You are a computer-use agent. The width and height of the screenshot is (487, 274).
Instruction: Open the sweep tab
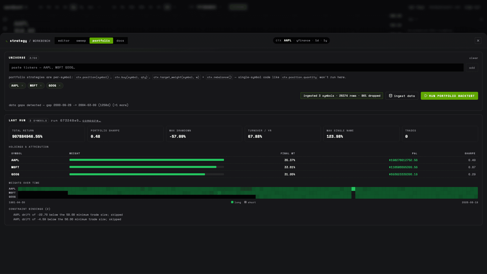click(81, 41)
